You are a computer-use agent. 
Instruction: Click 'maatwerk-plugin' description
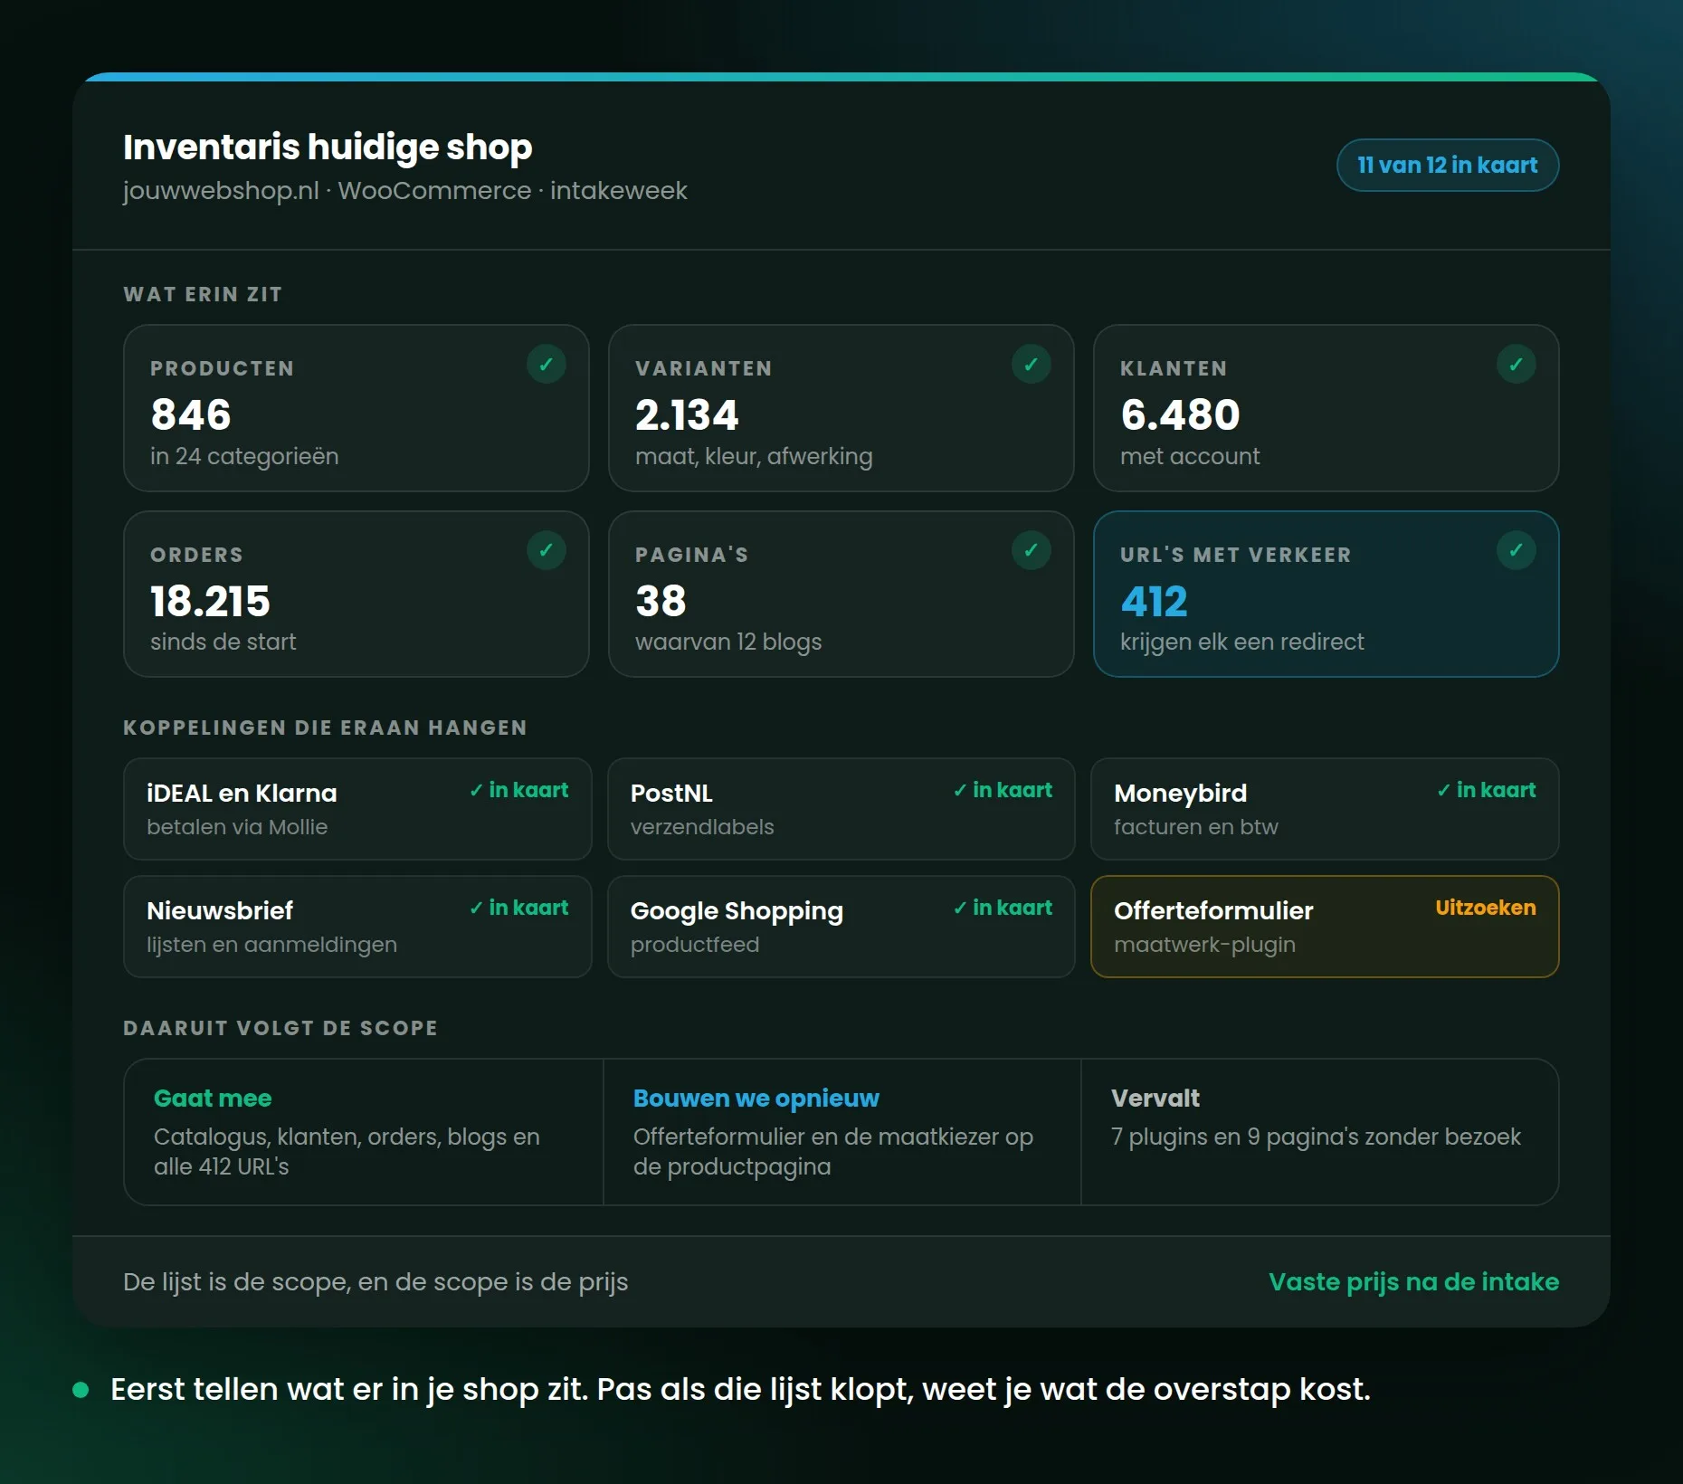pyautogui.click(x=1204, y=945)
